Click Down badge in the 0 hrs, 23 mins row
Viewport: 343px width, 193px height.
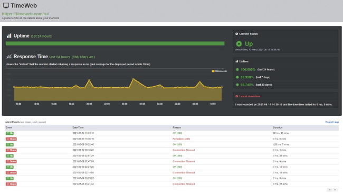coord(11,184)
